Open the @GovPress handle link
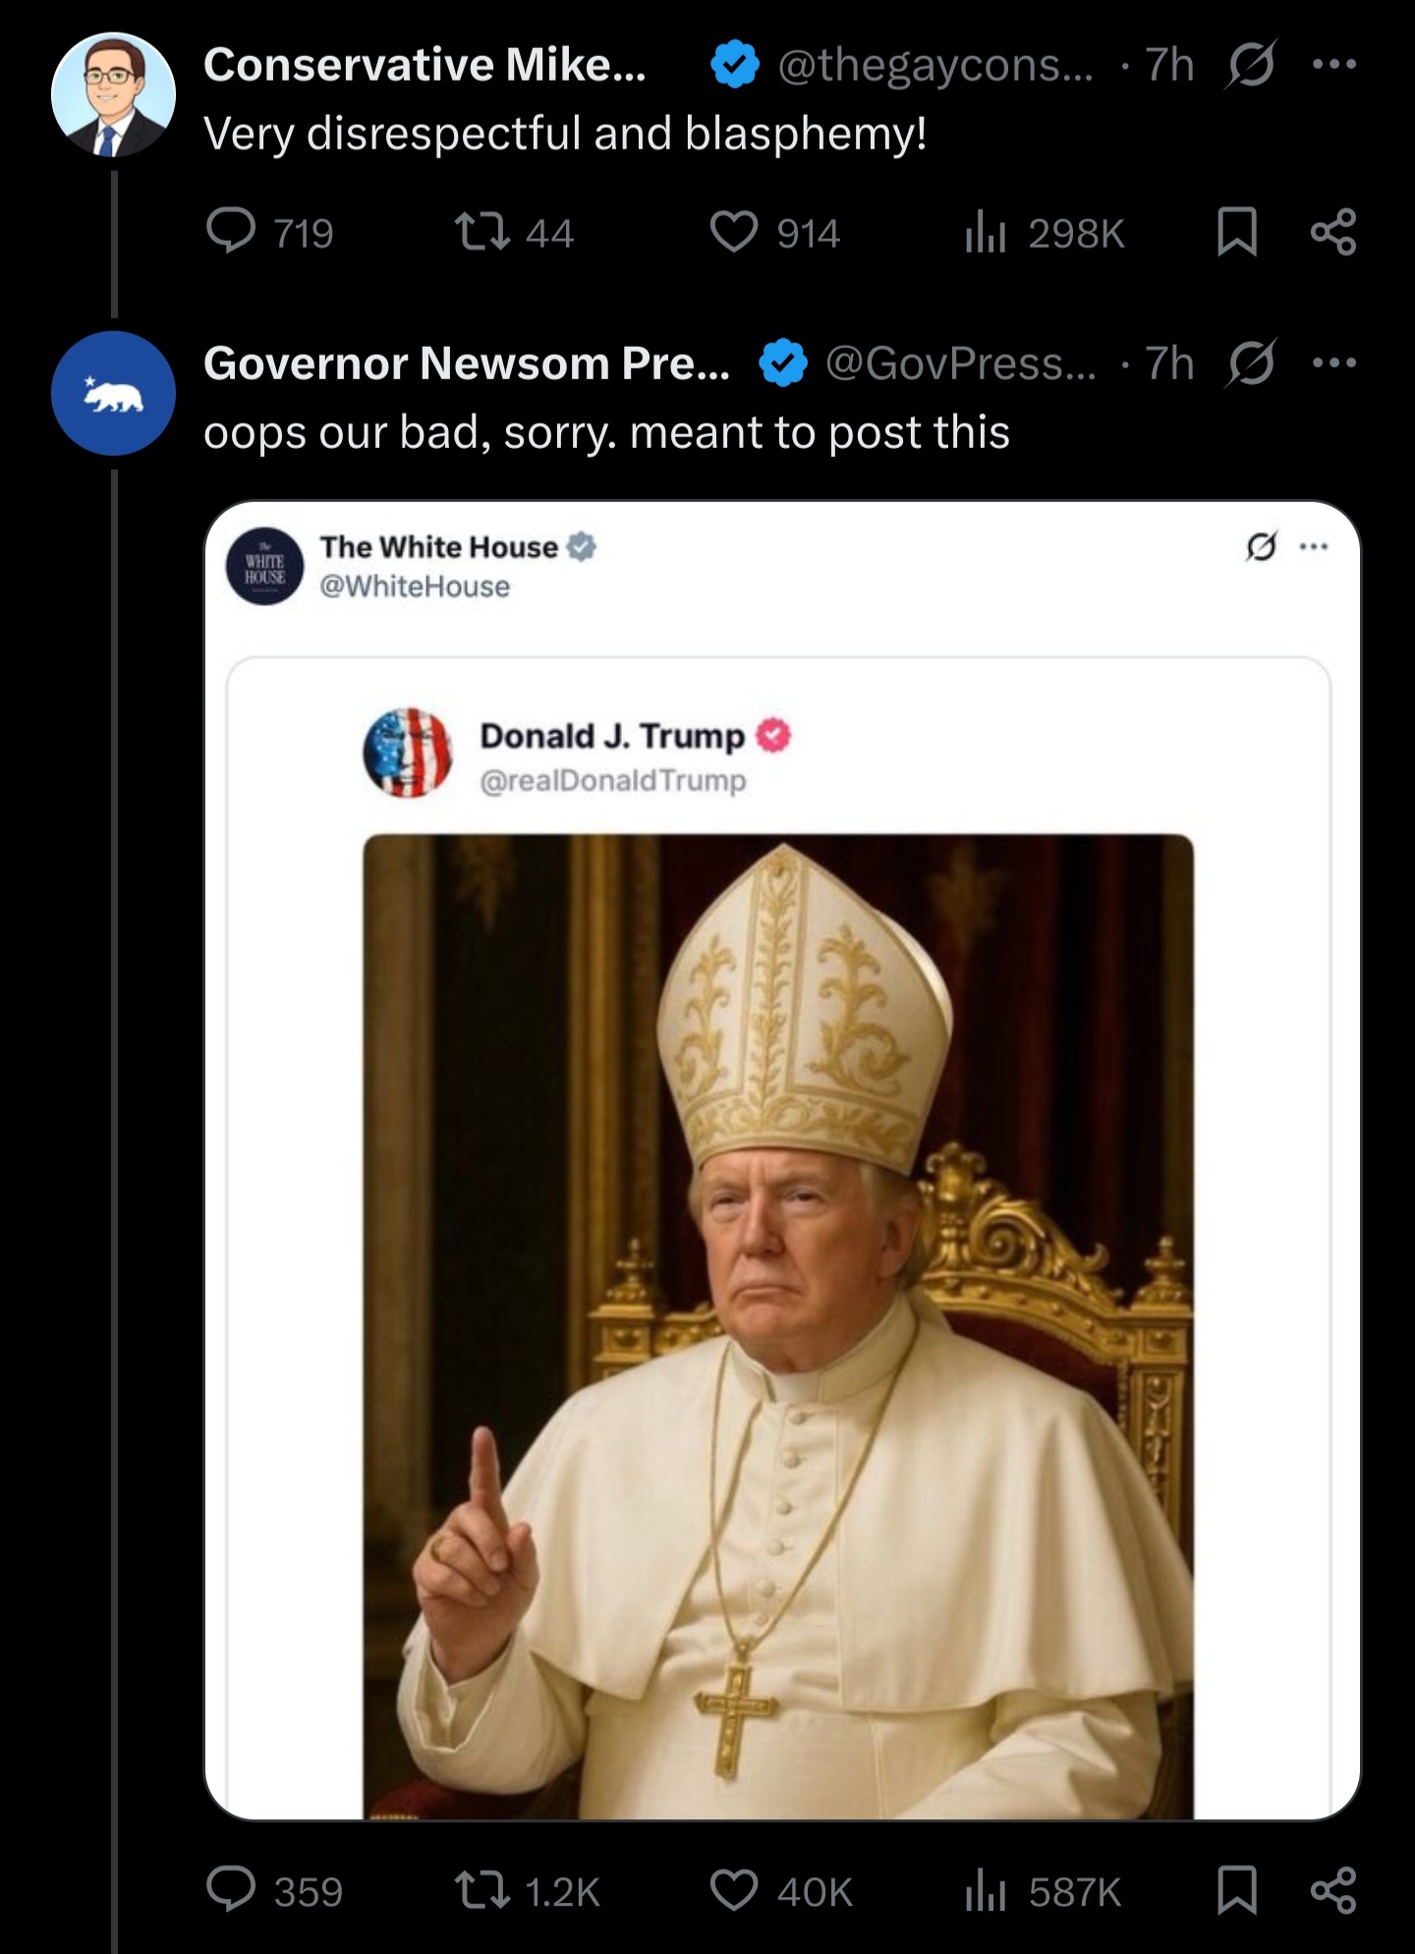 click(960, 363)
